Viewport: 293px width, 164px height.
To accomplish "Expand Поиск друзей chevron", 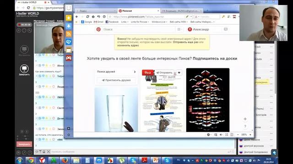I will tap(135, 72).
